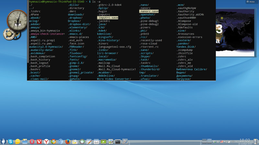The image size is (259, 145).
Task: Open the teapot application icon
Action: (82, 141)
